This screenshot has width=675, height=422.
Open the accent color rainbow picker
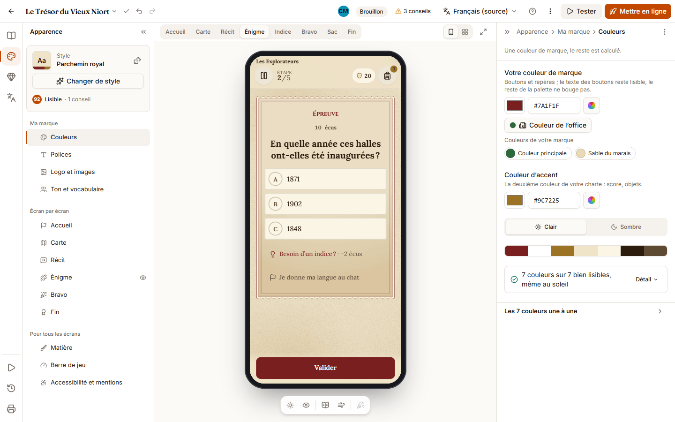tap(592, 200)
